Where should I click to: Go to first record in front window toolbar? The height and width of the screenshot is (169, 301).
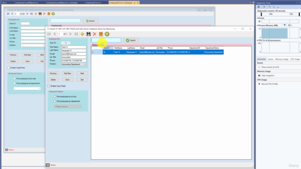(x=49, y=34)
